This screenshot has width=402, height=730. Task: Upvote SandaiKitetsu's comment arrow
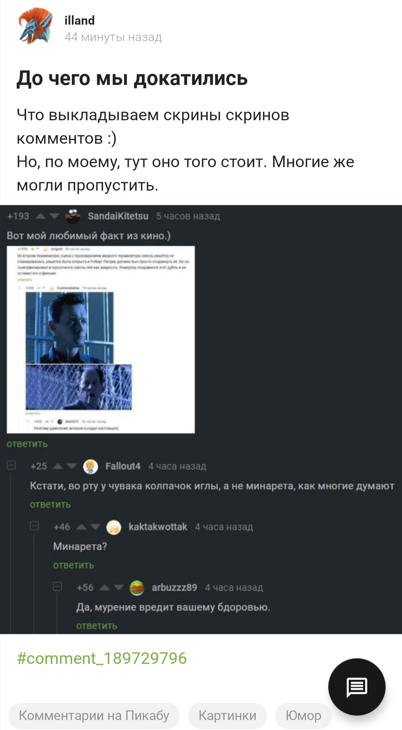coord(41,216)
